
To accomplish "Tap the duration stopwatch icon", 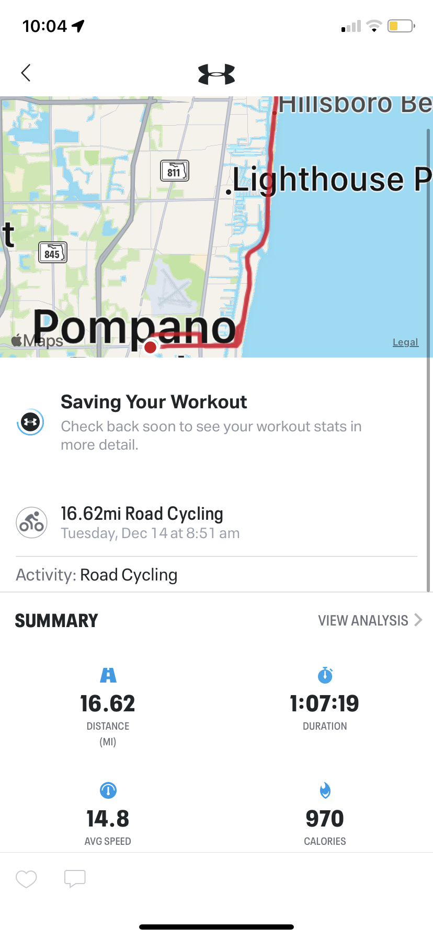I will [325, 675].
